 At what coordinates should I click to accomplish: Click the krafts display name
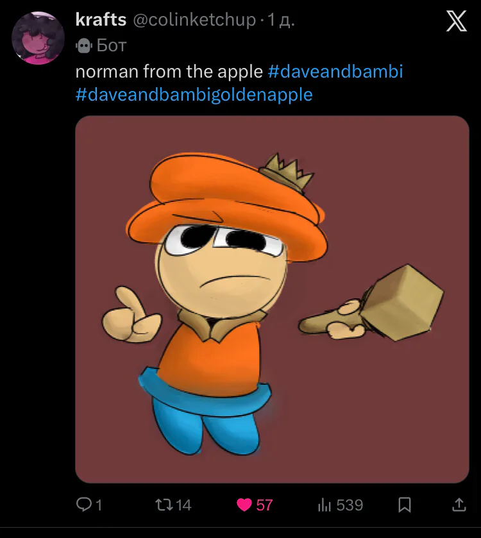(x=101, y=20)
